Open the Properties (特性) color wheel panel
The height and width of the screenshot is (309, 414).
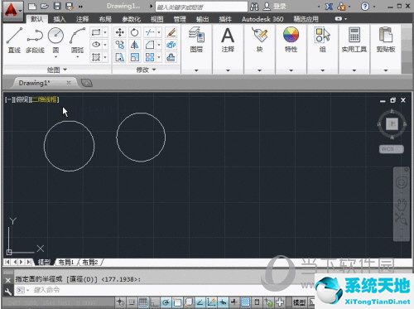pos(291,35)
